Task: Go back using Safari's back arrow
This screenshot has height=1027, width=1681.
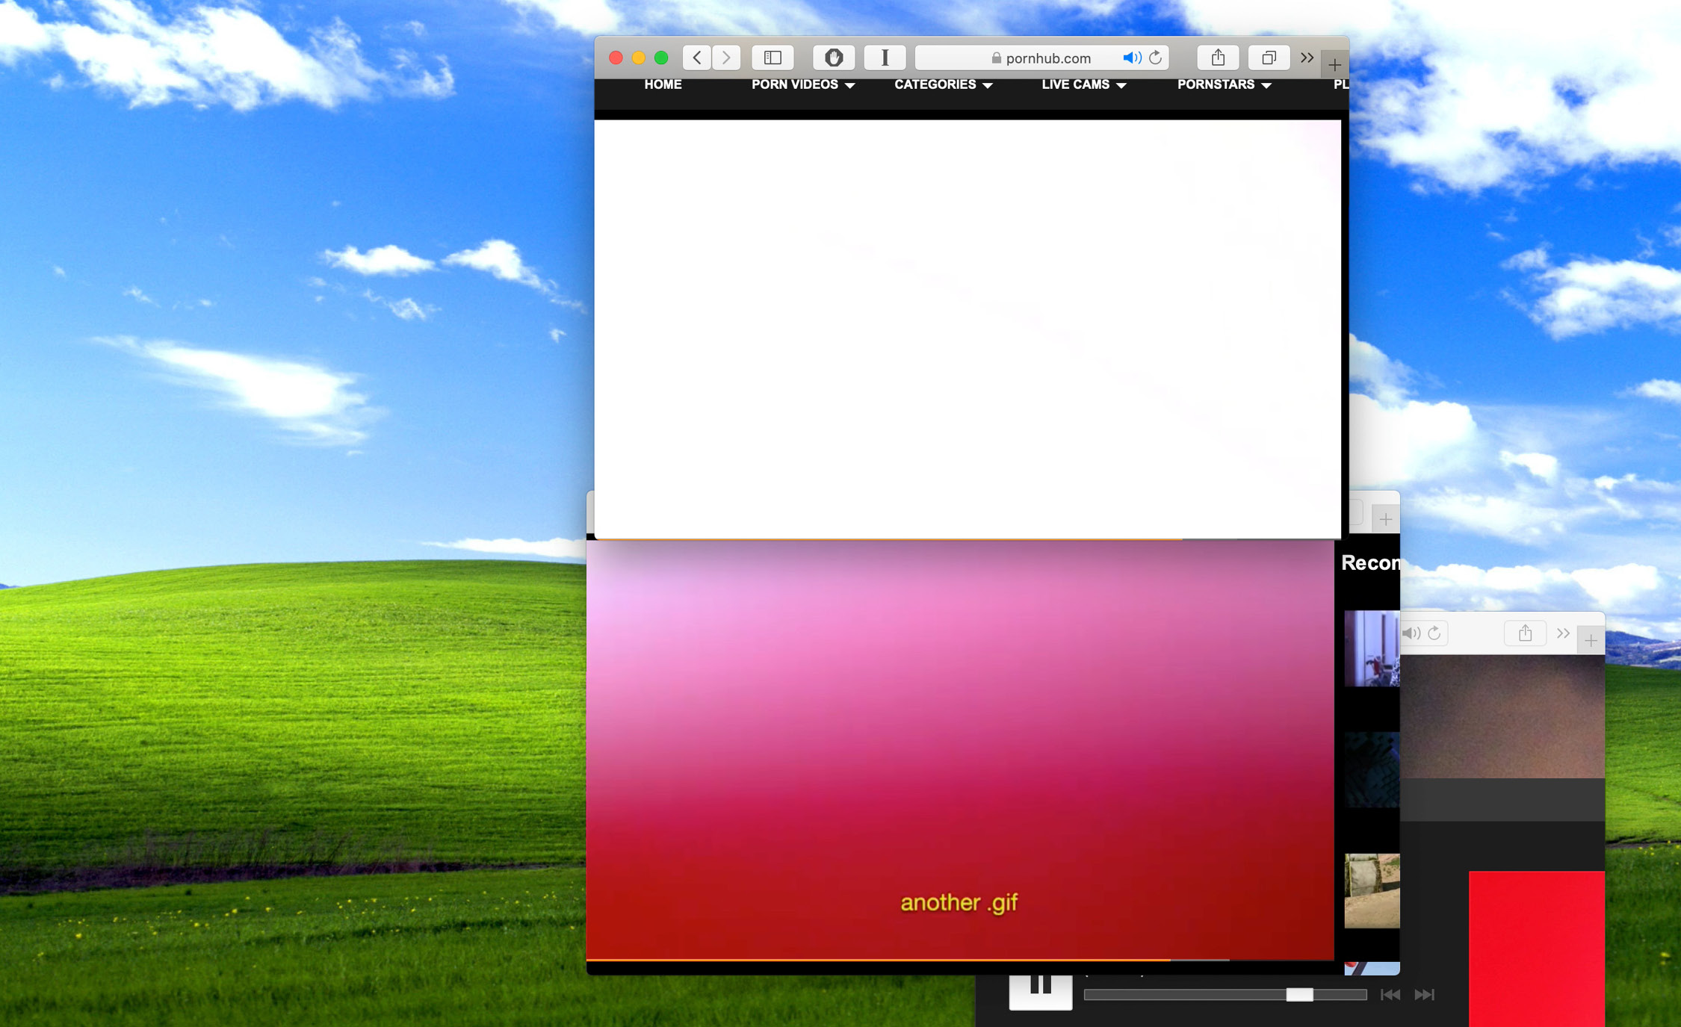Action: click(696, 58)
